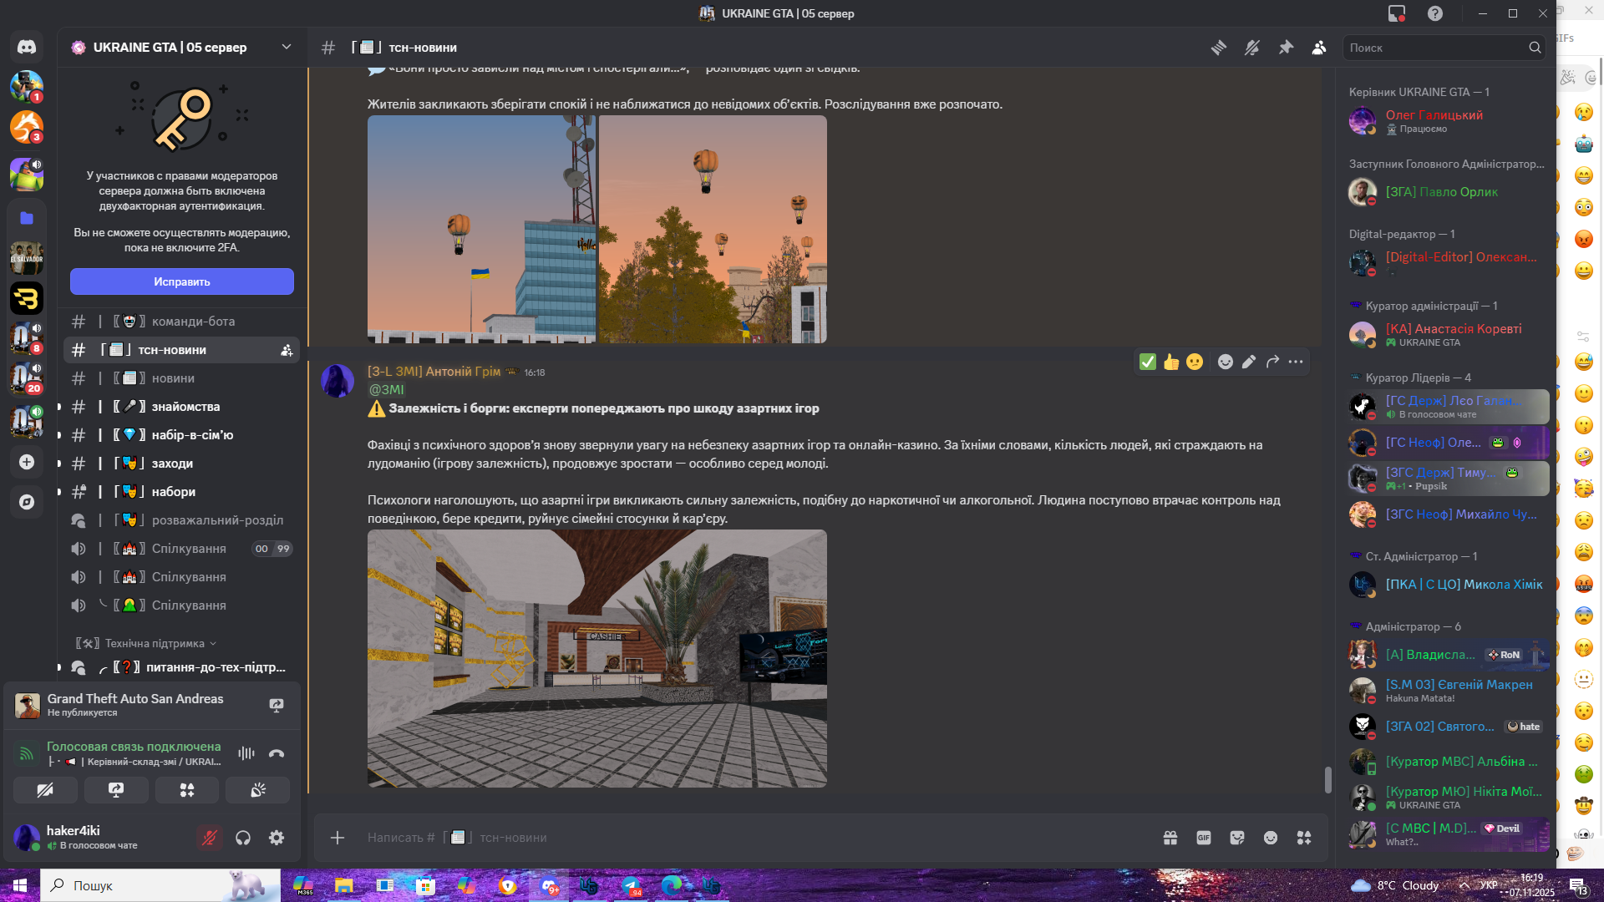Open member [КА] Анастасія Кореветі profile

[x=1447, y=335]
